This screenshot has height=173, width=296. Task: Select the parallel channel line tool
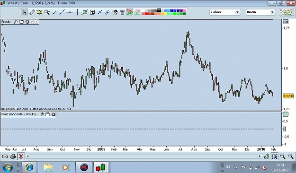tap(108, 12)
